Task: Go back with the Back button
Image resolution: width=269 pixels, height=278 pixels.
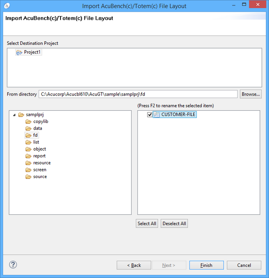Action: pos(134,265)
